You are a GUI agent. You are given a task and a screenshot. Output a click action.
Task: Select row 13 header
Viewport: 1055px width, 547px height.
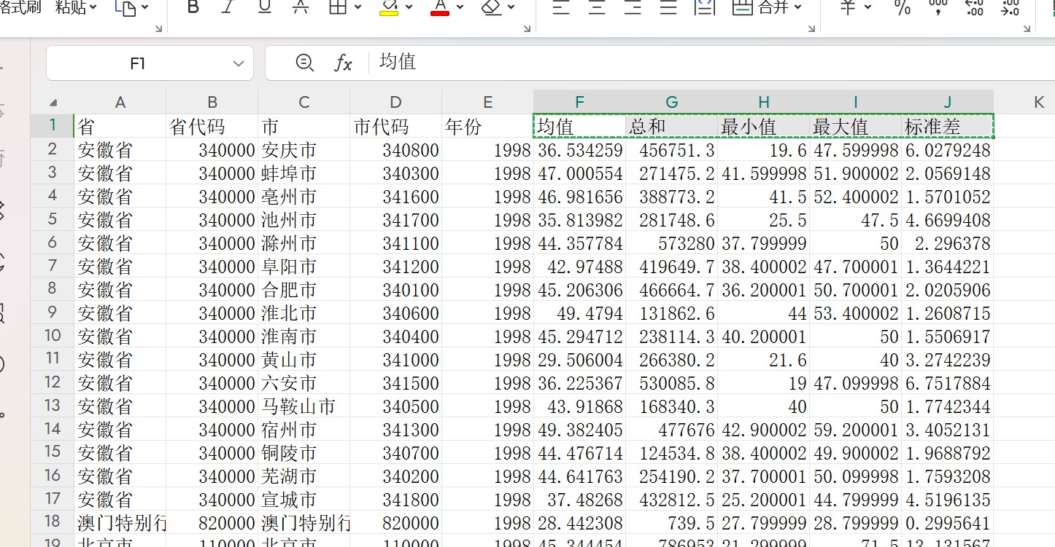pos(52,406)
